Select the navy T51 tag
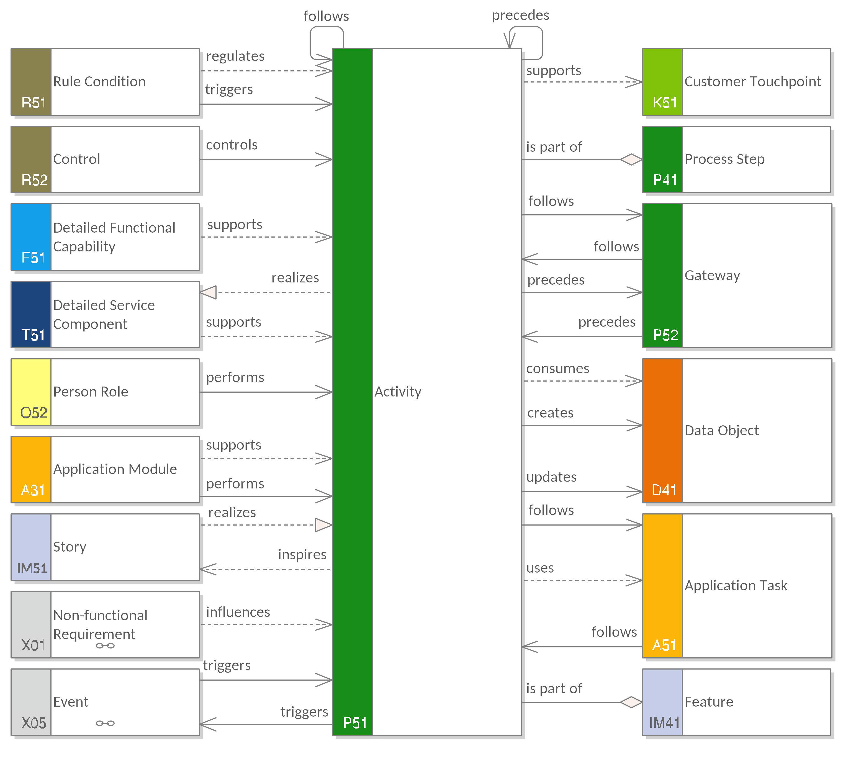The width and height of the screenshot is (843, 772). pyautogui.click(x=31, y=315)
